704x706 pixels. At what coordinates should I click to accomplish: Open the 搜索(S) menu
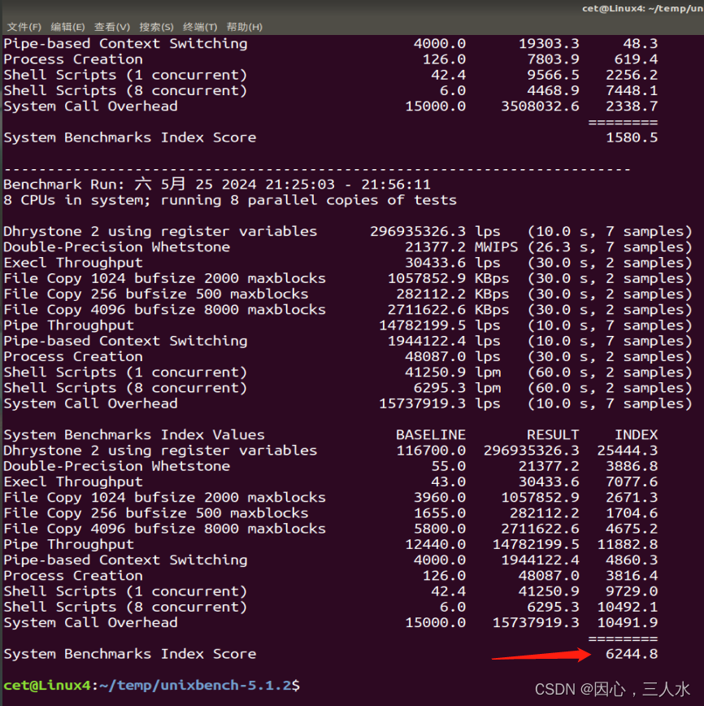point(156,27)
